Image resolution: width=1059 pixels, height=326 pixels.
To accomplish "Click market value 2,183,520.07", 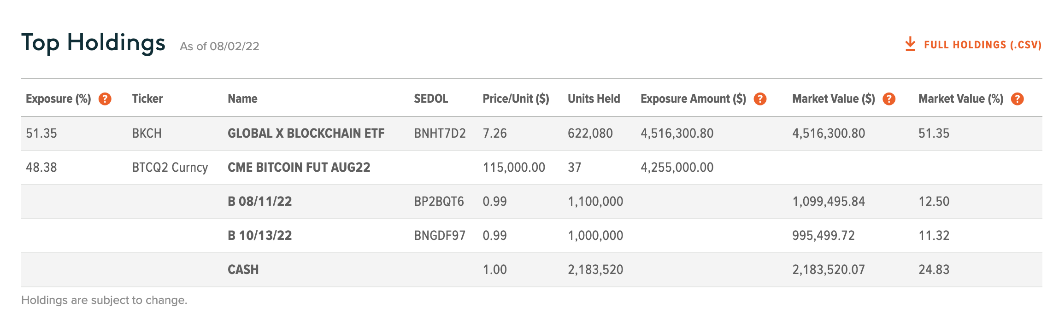I will coord(829,270).
